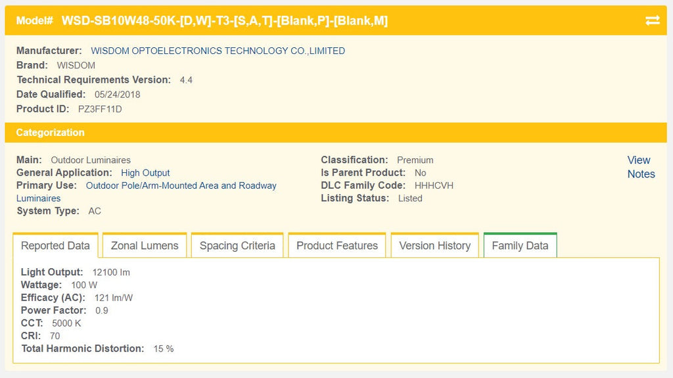Show the Product Features tab

(337, 246)
